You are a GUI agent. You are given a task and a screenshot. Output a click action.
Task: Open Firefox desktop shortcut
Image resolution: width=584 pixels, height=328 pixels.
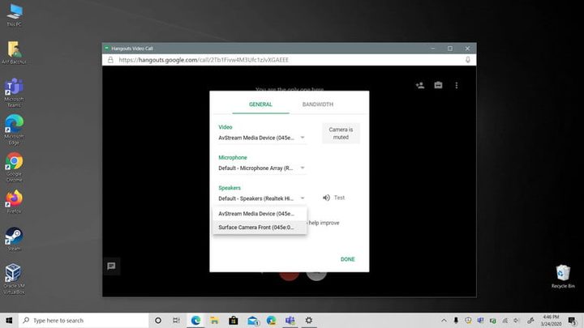pos(14,202)
